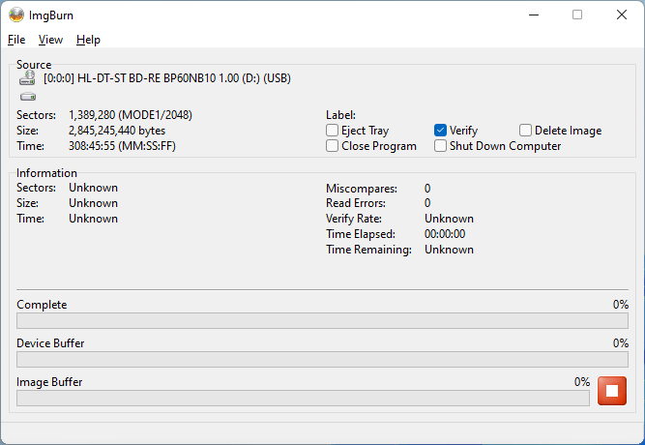Click the Read Errors count value

tap(427, 203)
